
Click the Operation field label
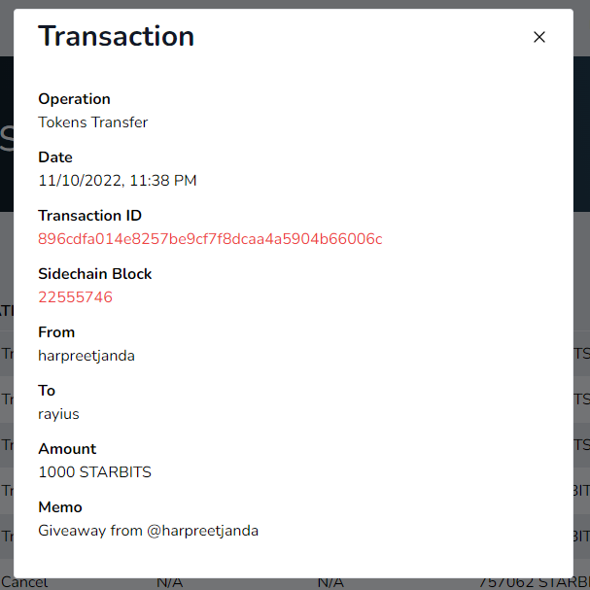74,99
